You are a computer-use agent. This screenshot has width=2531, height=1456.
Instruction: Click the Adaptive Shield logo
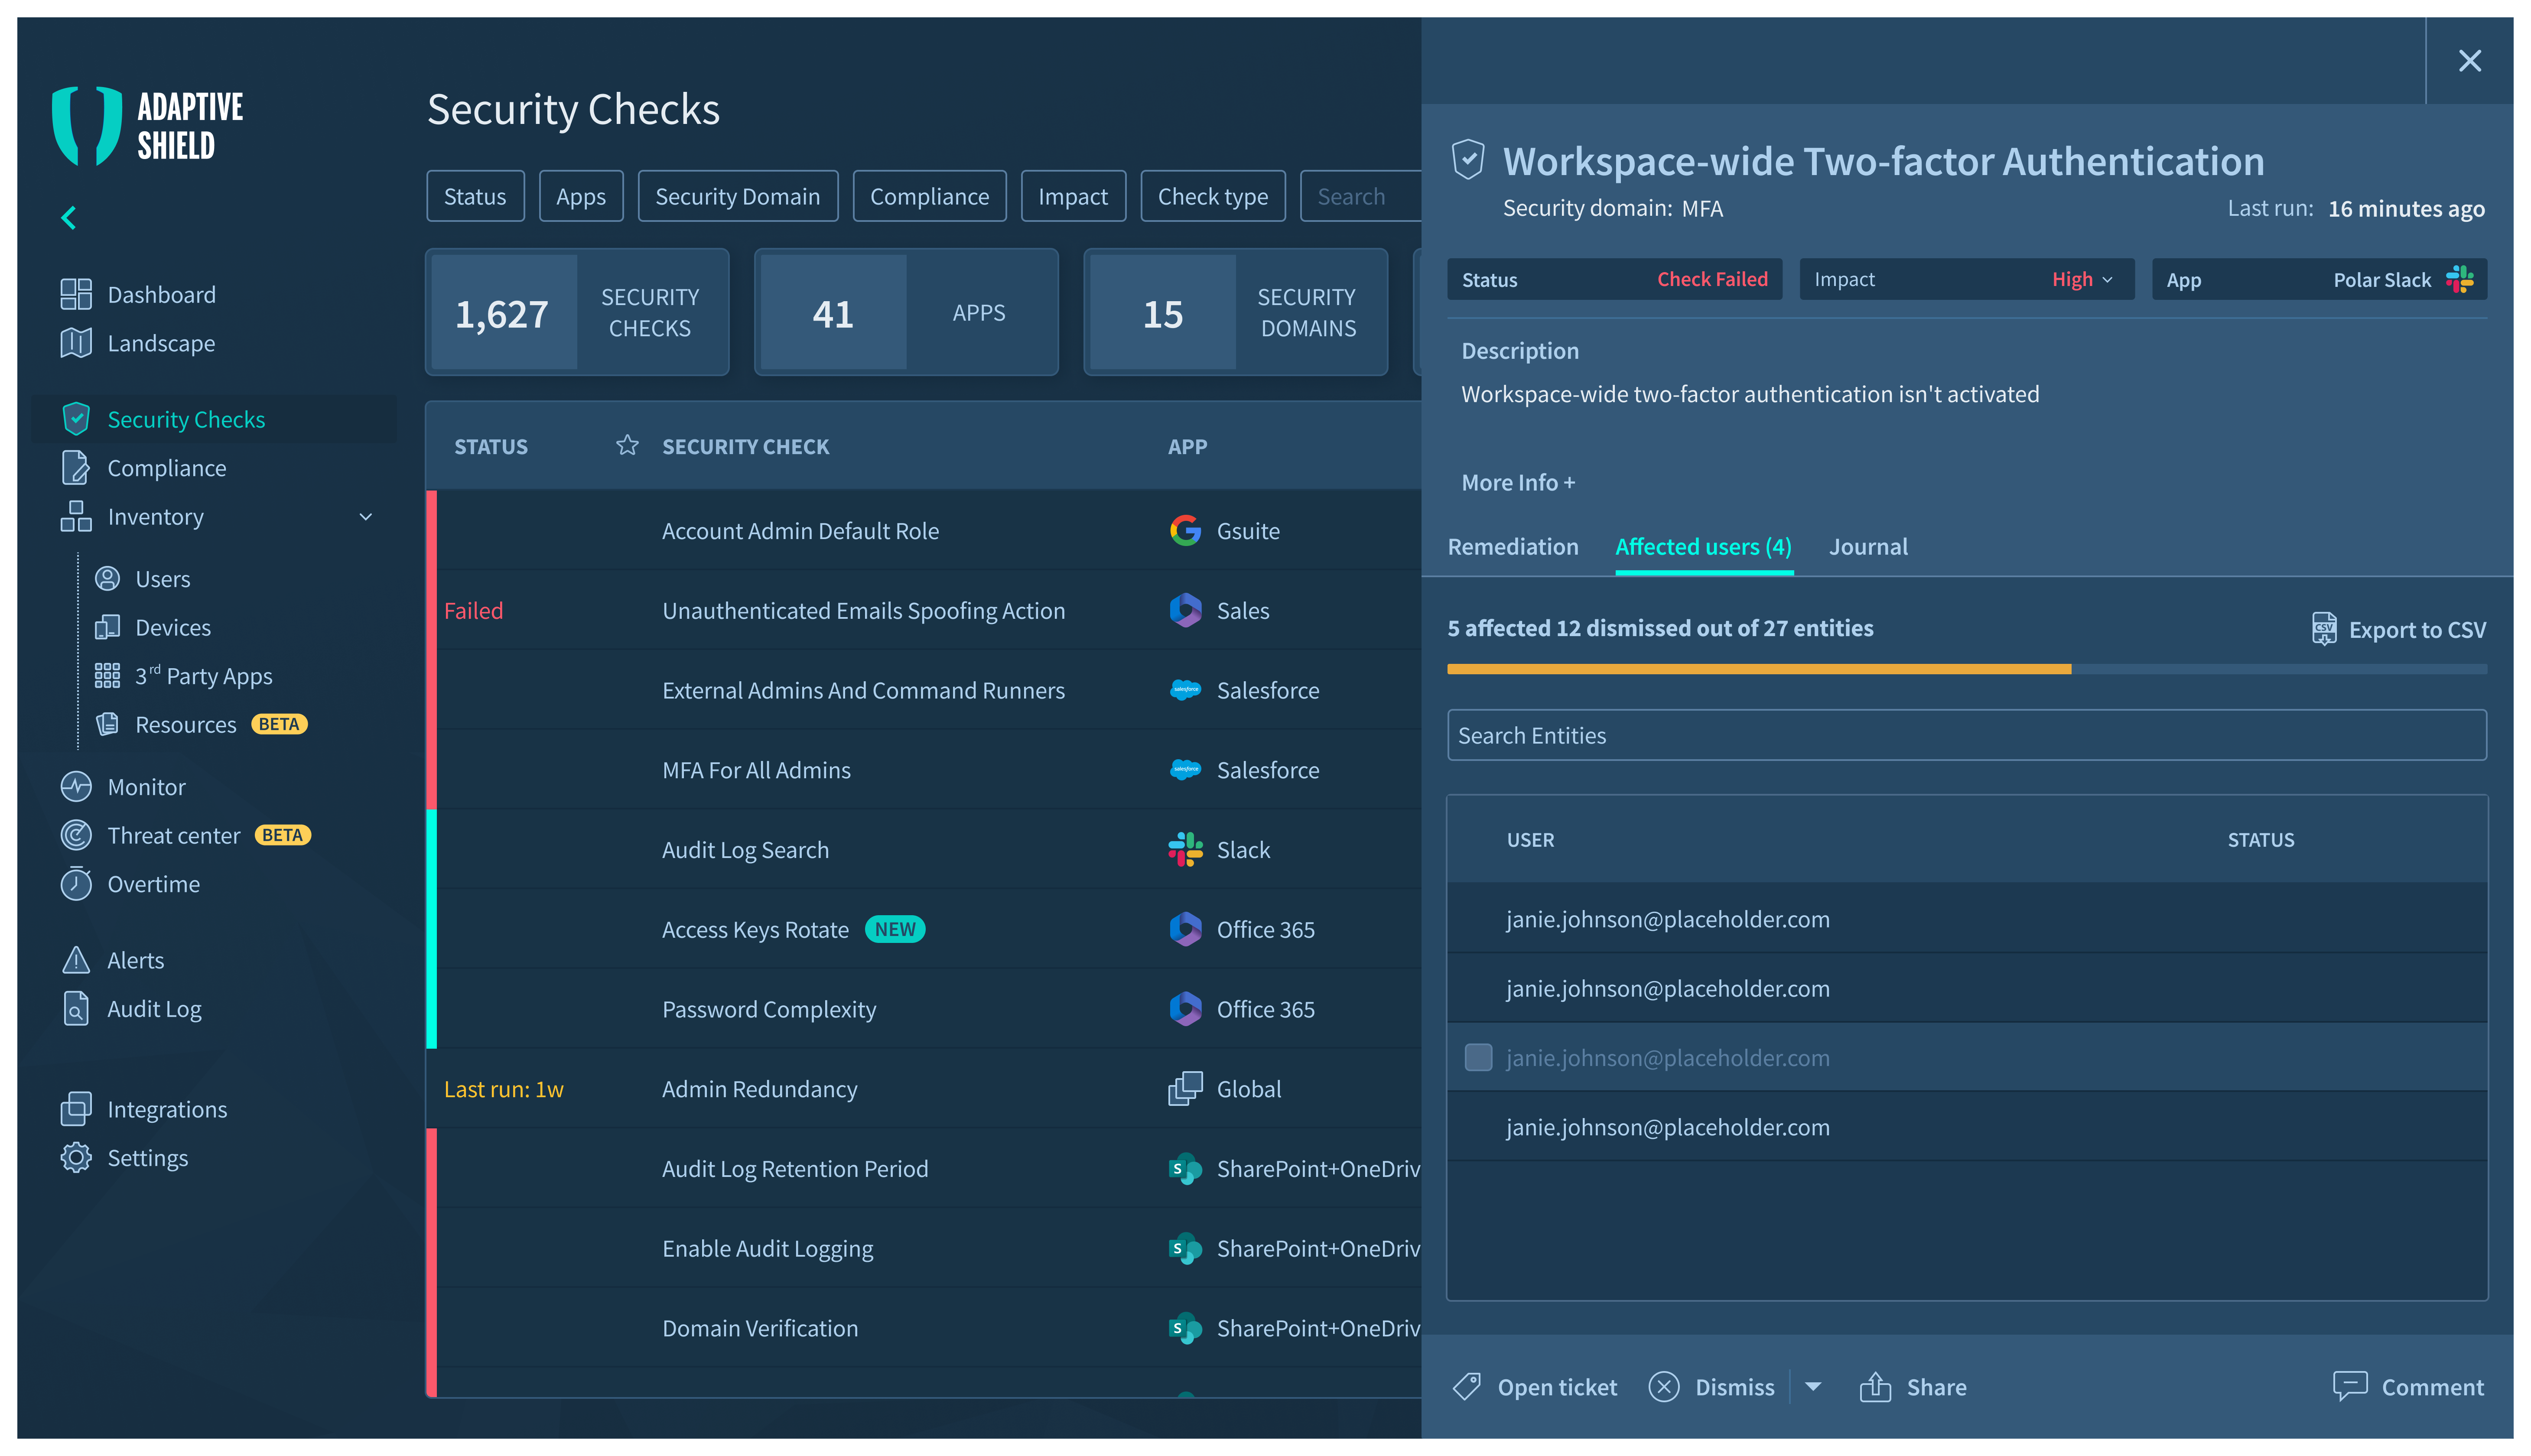pos(148,126)
